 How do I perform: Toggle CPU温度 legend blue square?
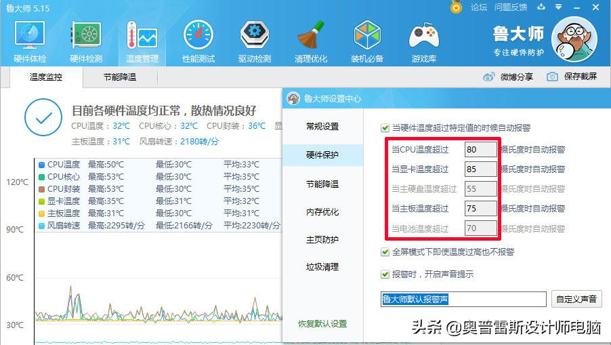pyautogui.click(x=42, y=165)
